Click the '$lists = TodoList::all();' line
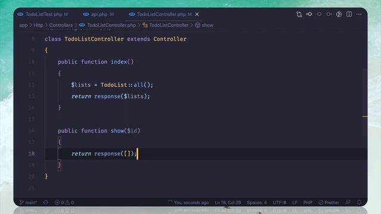Screen dimensions: 381x214 click(x=112, y=85)
